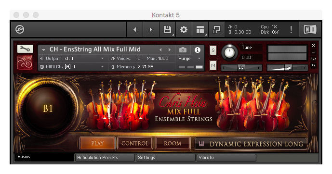This screenshot has width=332, height=174.
Task: Solo the instrument with S button
Action: [213, 50]
